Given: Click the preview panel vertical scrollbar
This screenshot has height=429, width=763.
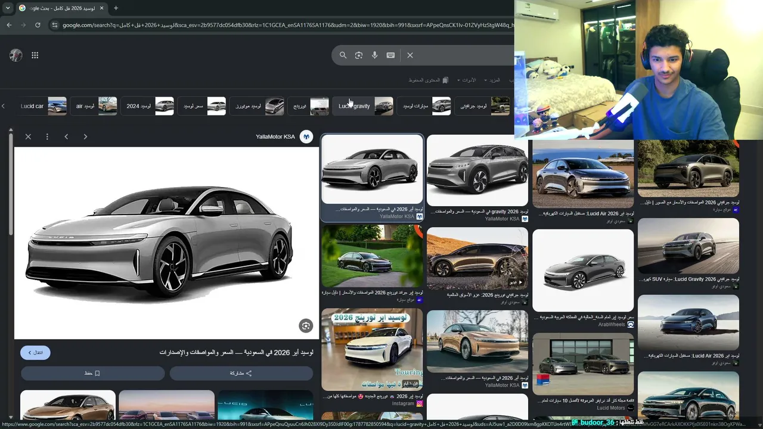Looking at the screenshot, I should [x=10, y=185].
